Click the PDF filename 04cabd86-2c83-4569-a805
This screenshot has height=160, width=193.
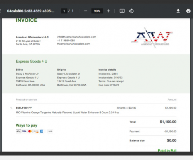pos(31,11)
